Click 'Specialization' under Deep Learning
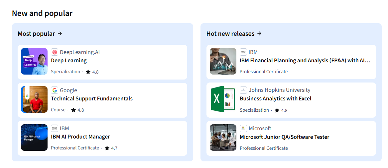Image resolution: width=388 pixels, height=168 pixels. click(x=65, y=72)
